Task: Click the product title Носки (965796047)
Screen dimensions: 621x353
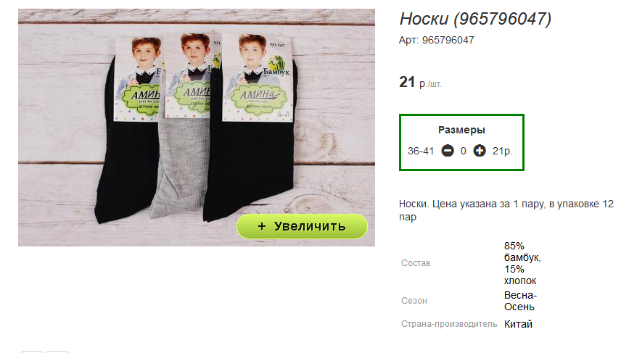Action: 475,19
